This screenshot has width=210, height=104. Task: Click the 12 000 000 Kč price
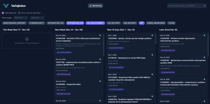(x=113, y=44)
